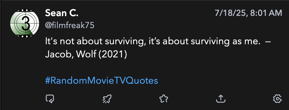The width and height of the screenshot is (289, 110).
Task: Click the time portion '8:01 AM'
Action: [x=266, y=13]
